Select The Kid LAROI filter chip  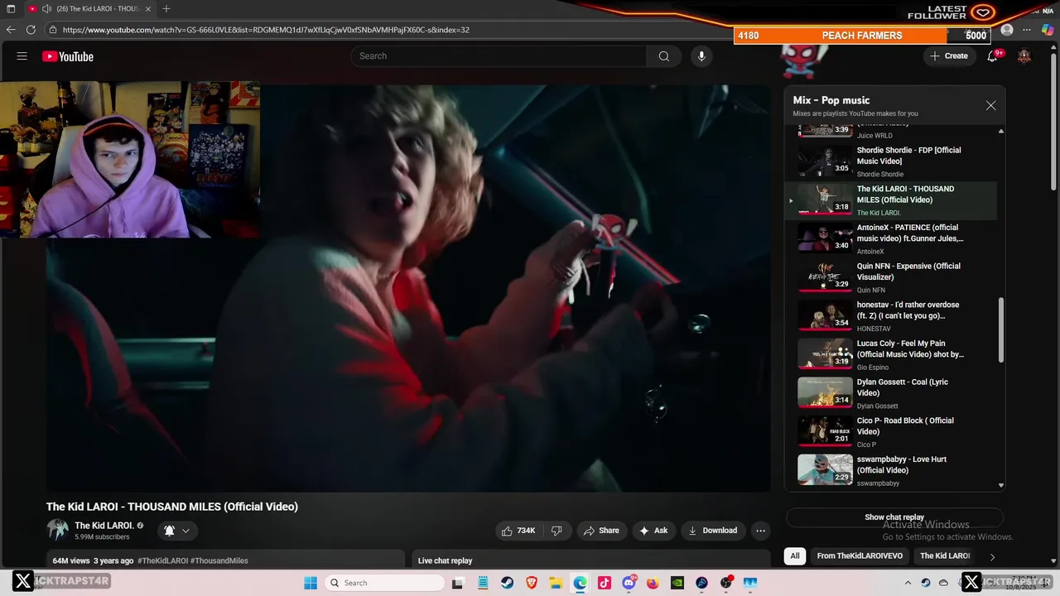[945, 556]
